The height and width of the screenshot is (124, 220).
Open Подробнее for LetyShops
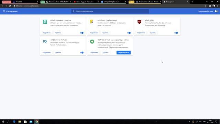coord(94,33)
